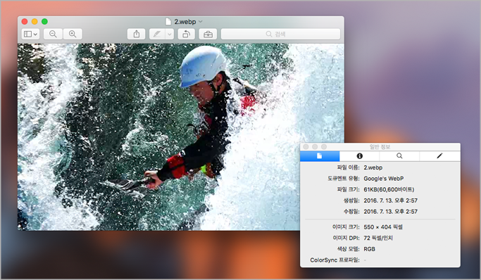Click the 도큐멘트 유형 label
The image size is (481, 280).
pos(344,179)
